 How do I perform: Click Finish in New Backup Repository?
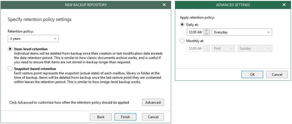tap(125, 117)
